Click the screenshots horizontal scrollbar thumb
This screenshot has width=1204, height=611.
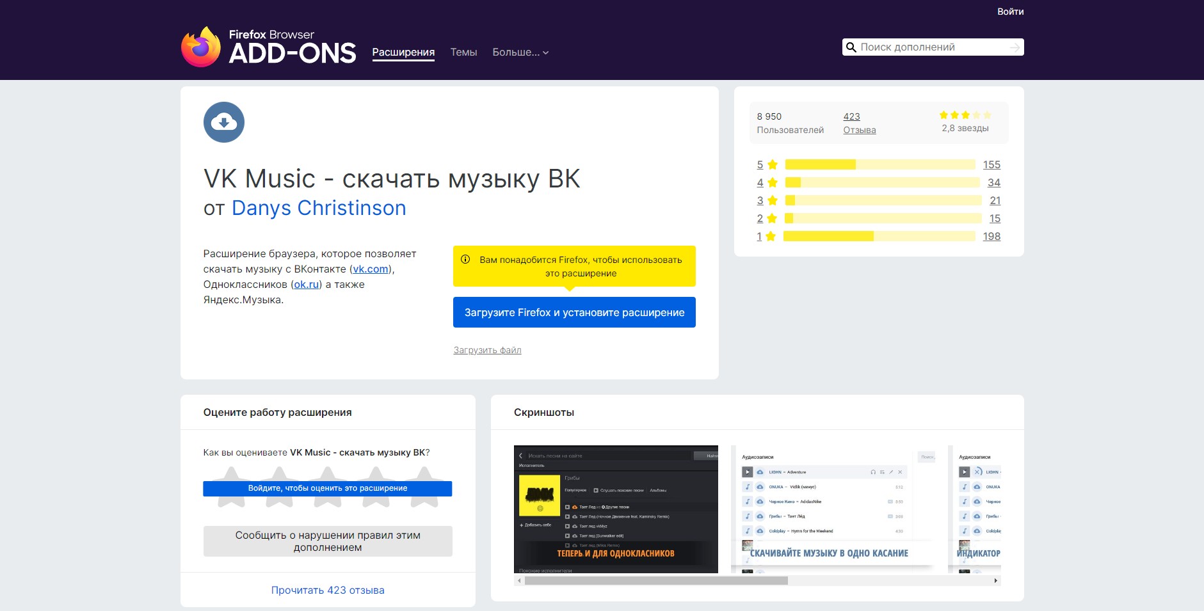(x=656, y=581)
